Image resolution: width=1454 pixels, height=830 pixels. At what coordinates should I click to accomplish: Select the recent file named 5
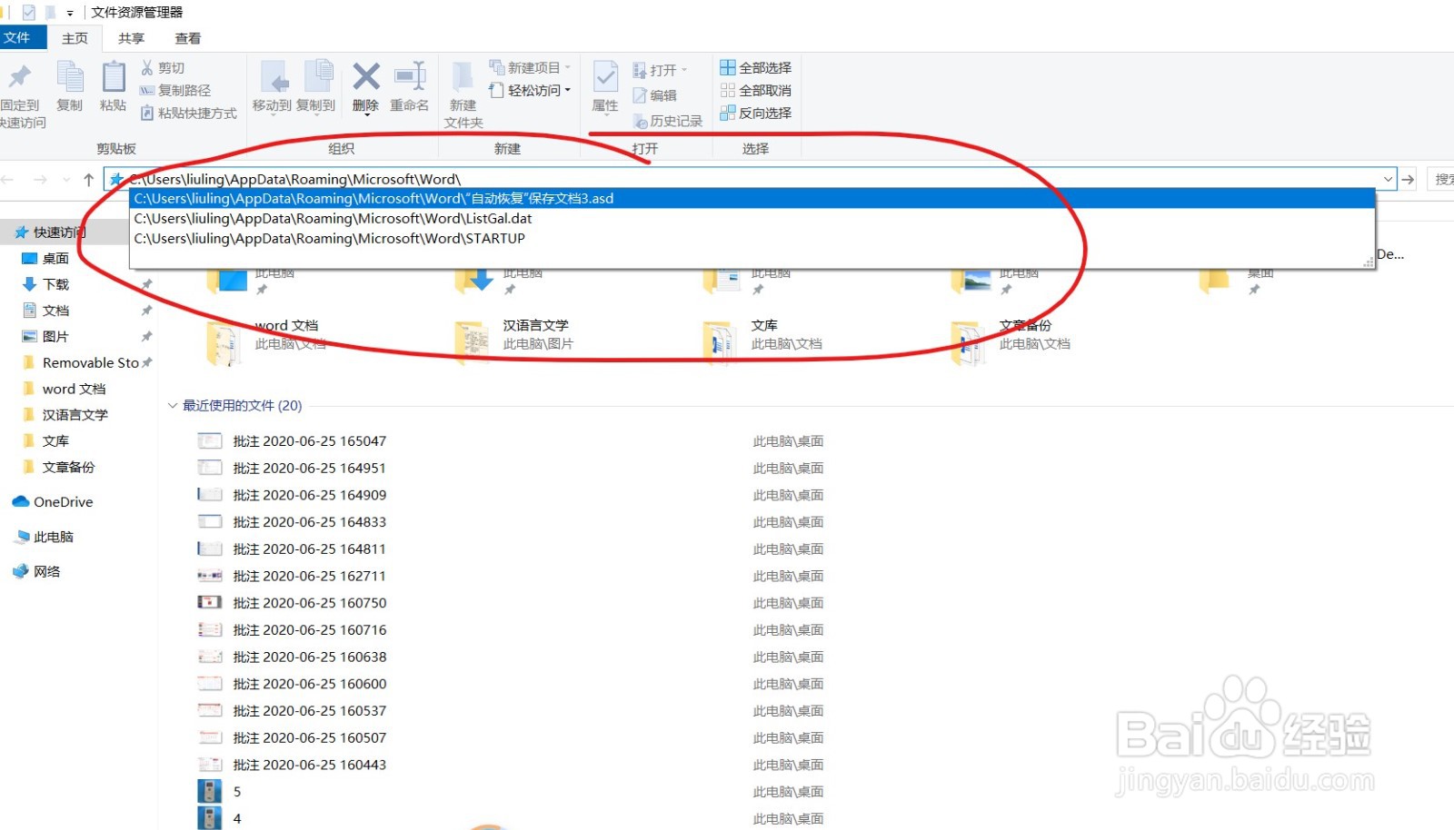tap(236, 792)
